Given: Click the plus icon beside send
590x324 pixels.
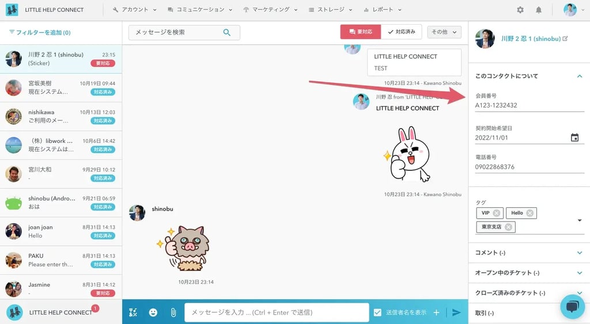Looking at the screenshot, I should pos(436,312).
